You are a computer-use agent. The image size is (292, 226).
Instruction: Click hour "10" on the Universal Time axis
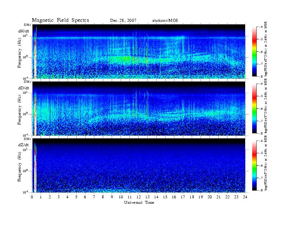tap(121, 197)
